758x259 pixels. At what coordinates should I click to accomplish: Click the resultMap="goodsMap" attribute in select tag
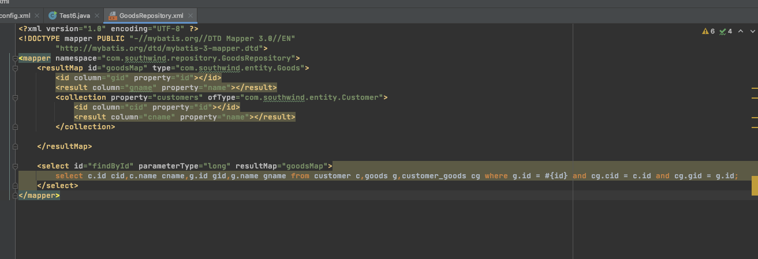282,166
